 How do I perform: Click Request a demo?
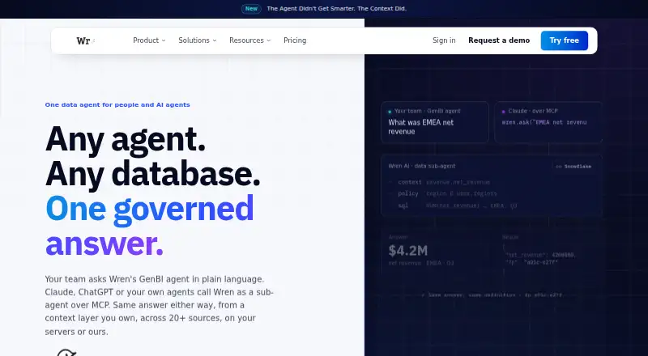499,40
